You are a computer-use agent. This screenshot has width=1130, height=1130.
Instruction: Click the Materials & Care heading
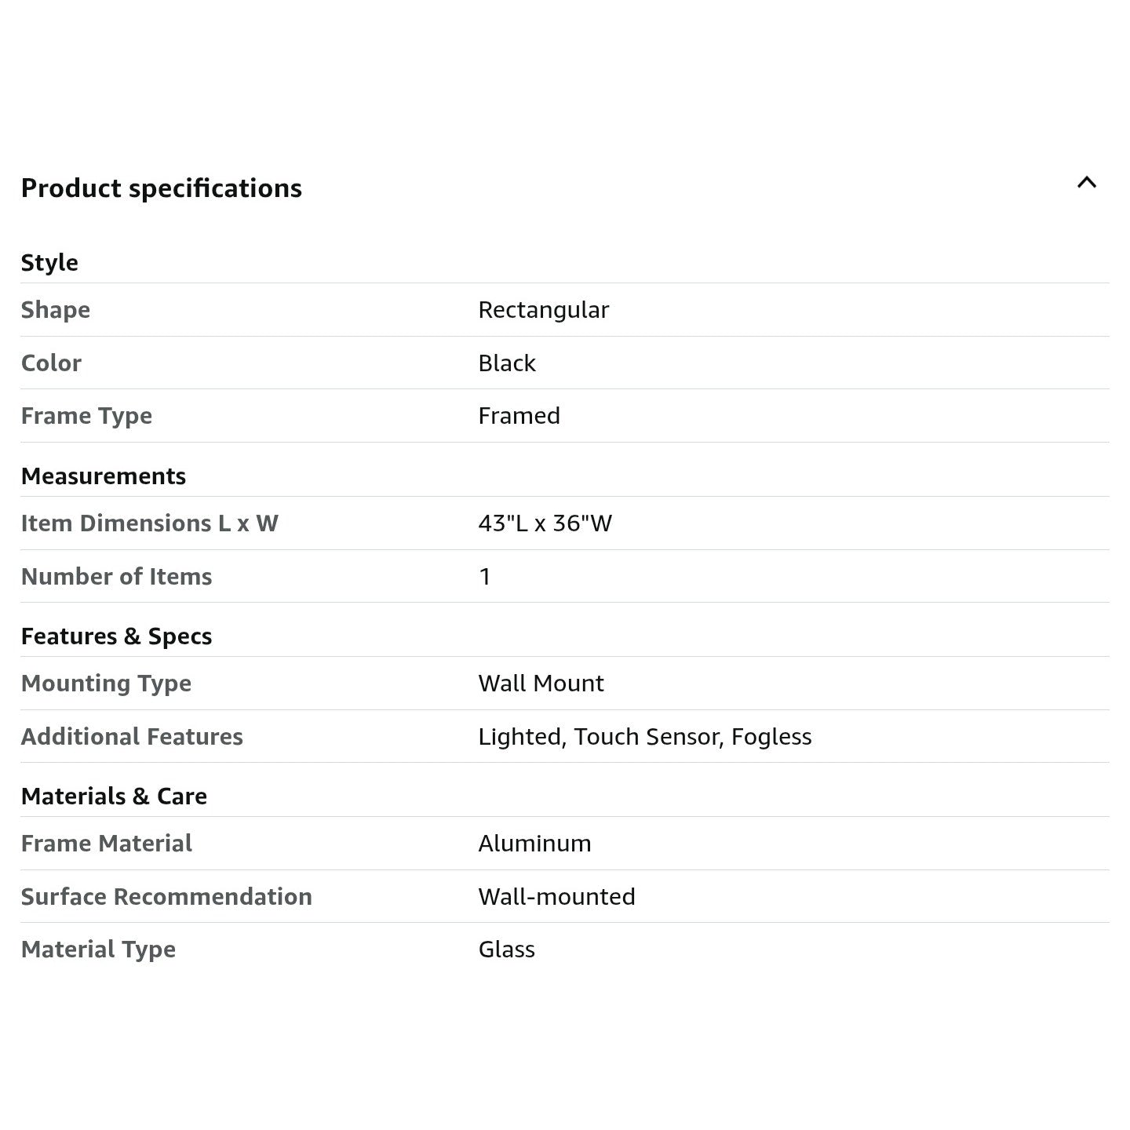coord(114,796)
